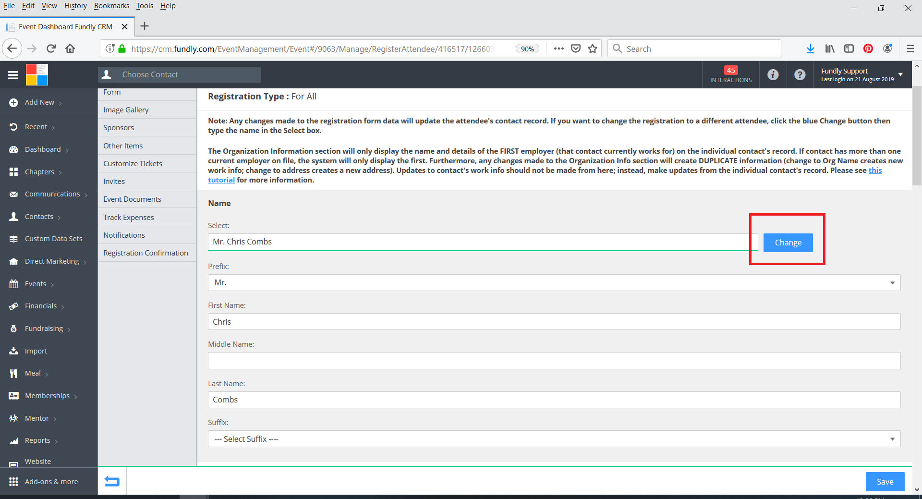Open the Prefix dropdown showing Mr.
This screenshot has height=499, width=922.
click(554, 282)
